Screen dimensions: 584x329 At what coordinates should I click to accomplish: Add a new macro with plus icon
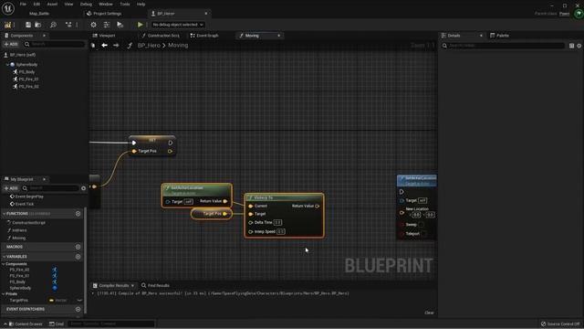point(78,247)
